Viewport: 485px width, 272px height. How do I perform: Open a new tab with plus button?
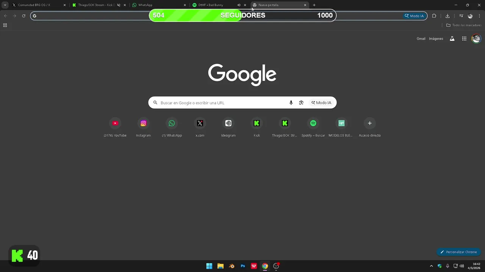[x=314, y=5]
